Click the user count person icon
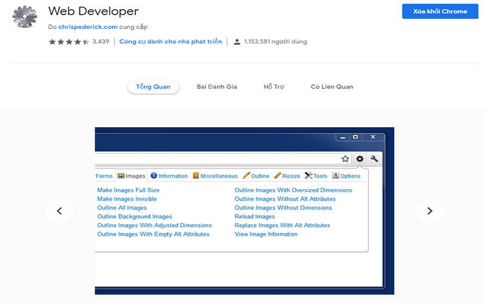485x303 pixels. pyautogui.click(x=237, y=42)
